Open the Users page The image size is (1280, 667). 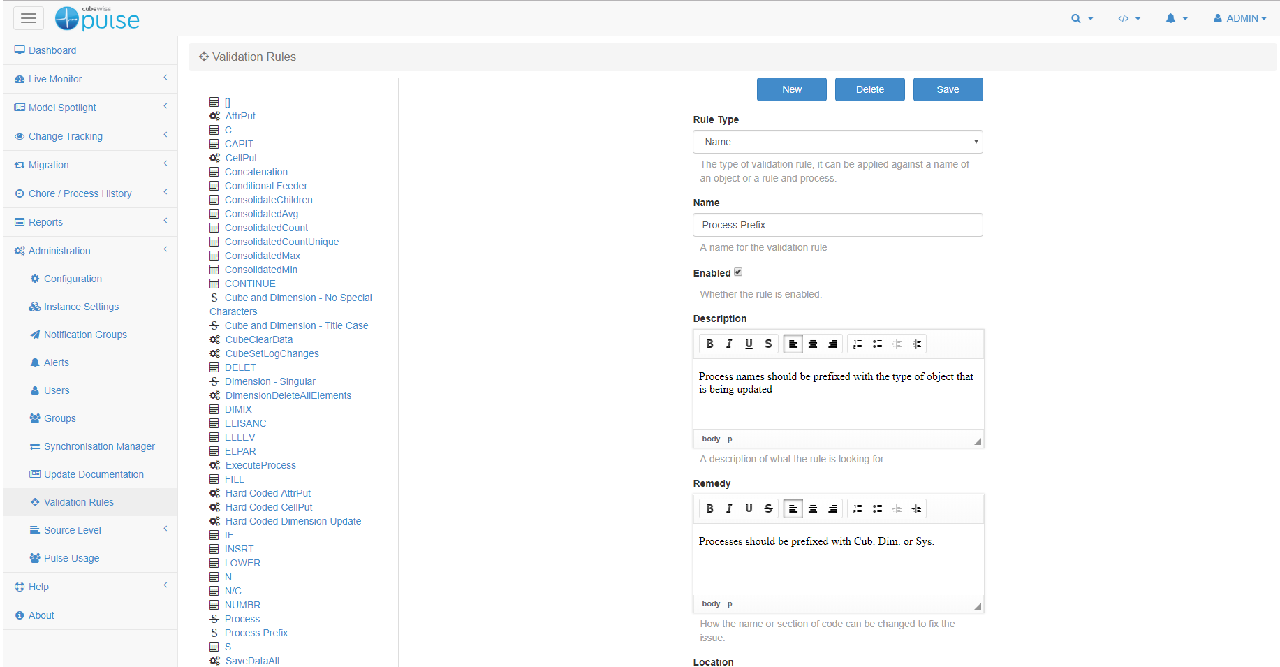coord(90,390)
